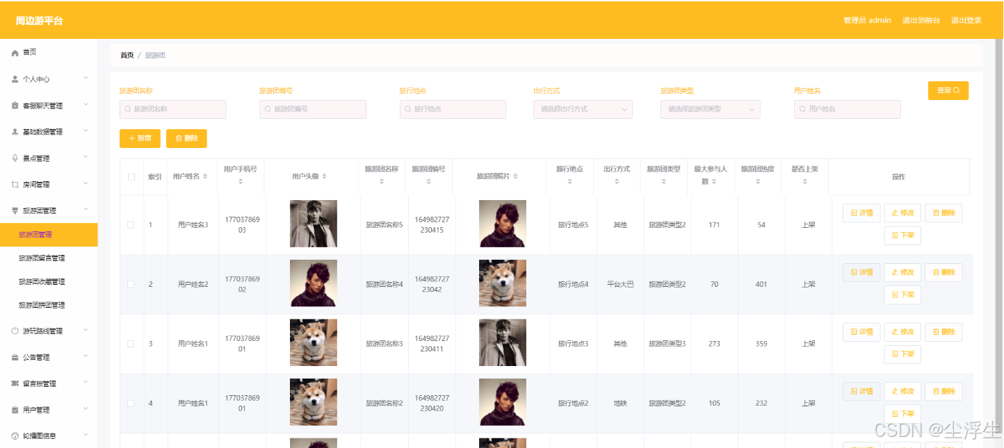Image resolution: width=1004 pixels, height=448 pixels.
Task: Select 旅游团管理 submenu item
Action: click(x=49, y=235)
